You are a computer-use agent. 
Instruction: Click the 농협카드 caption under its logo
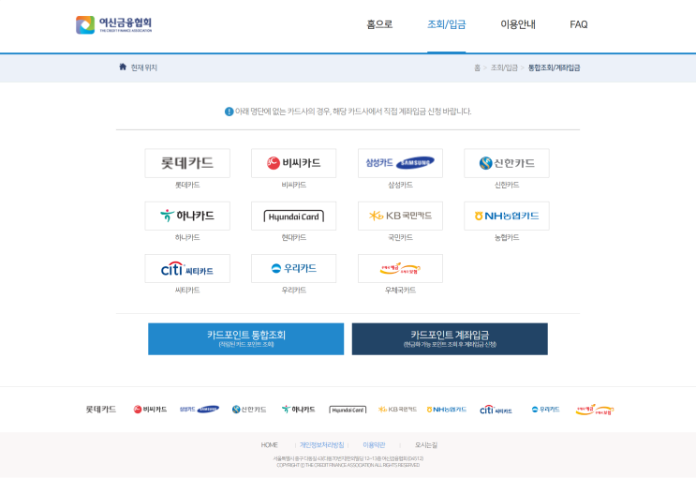pyautogui.click(x=507, y=238)
